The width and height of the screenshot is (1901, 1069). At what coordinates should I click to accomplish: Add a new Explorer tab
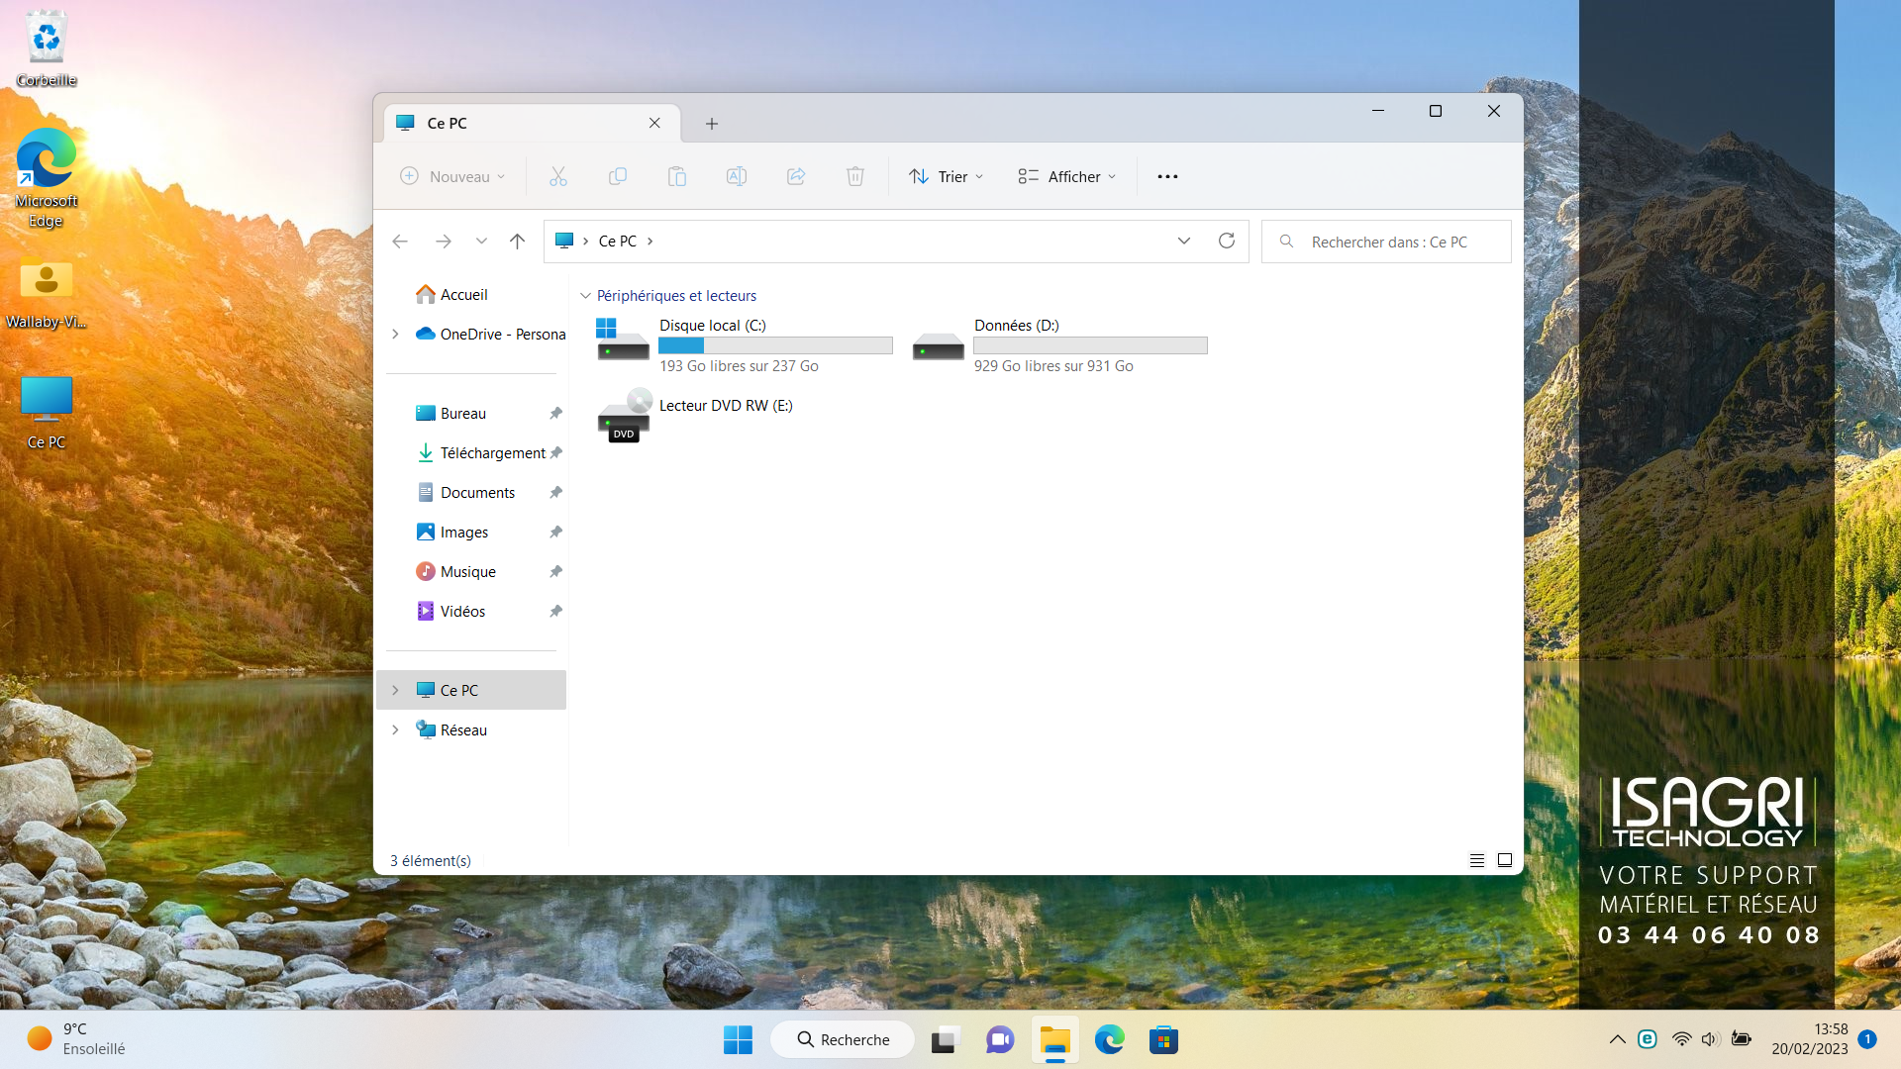712,124
